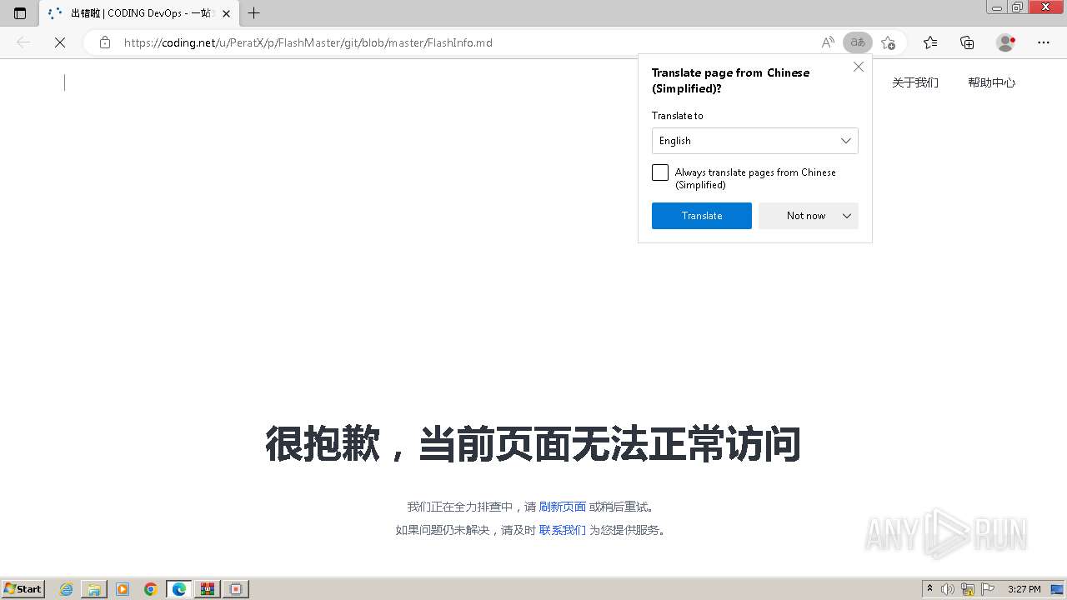The width and height of the screenshot is (1067, 600).
Task: Open the Windows Start menu
Action: click(x=23, y=588)
